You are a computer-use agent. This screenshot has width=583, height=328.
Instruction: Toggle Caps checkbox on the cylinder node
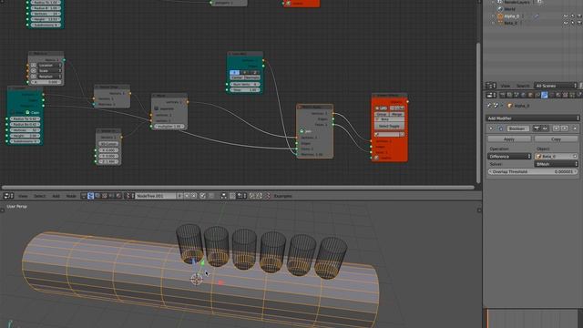[x=27, y=112]
